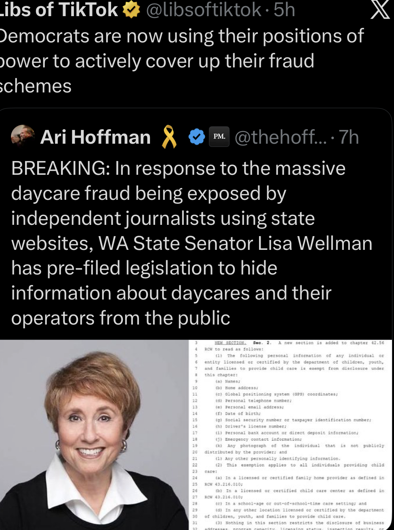Click Ari Hoffman's blue verified checkmark
The height and width of the screenshot is (530, 394).
[x=197, y=137]
